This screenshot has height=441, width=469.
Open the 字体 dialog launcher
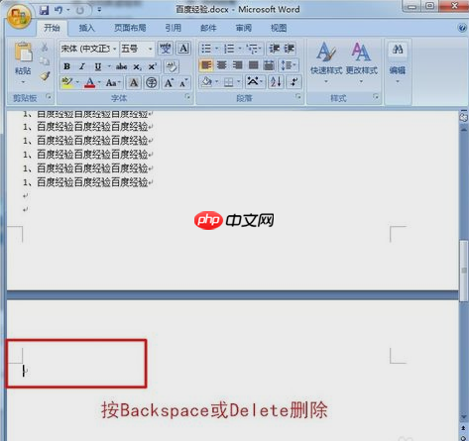pyautogui.click(x=187, y=96)
